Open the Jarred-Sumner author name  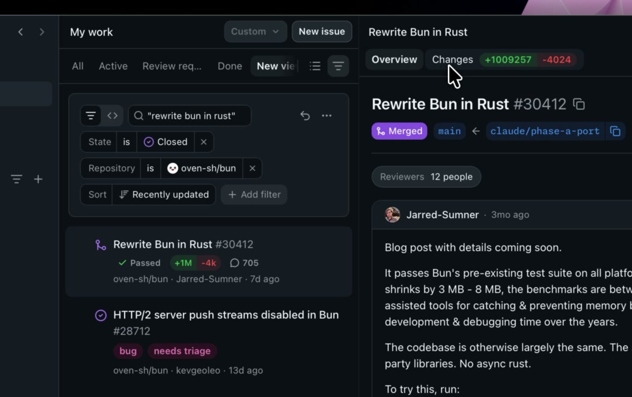click(x=442, y=215)
